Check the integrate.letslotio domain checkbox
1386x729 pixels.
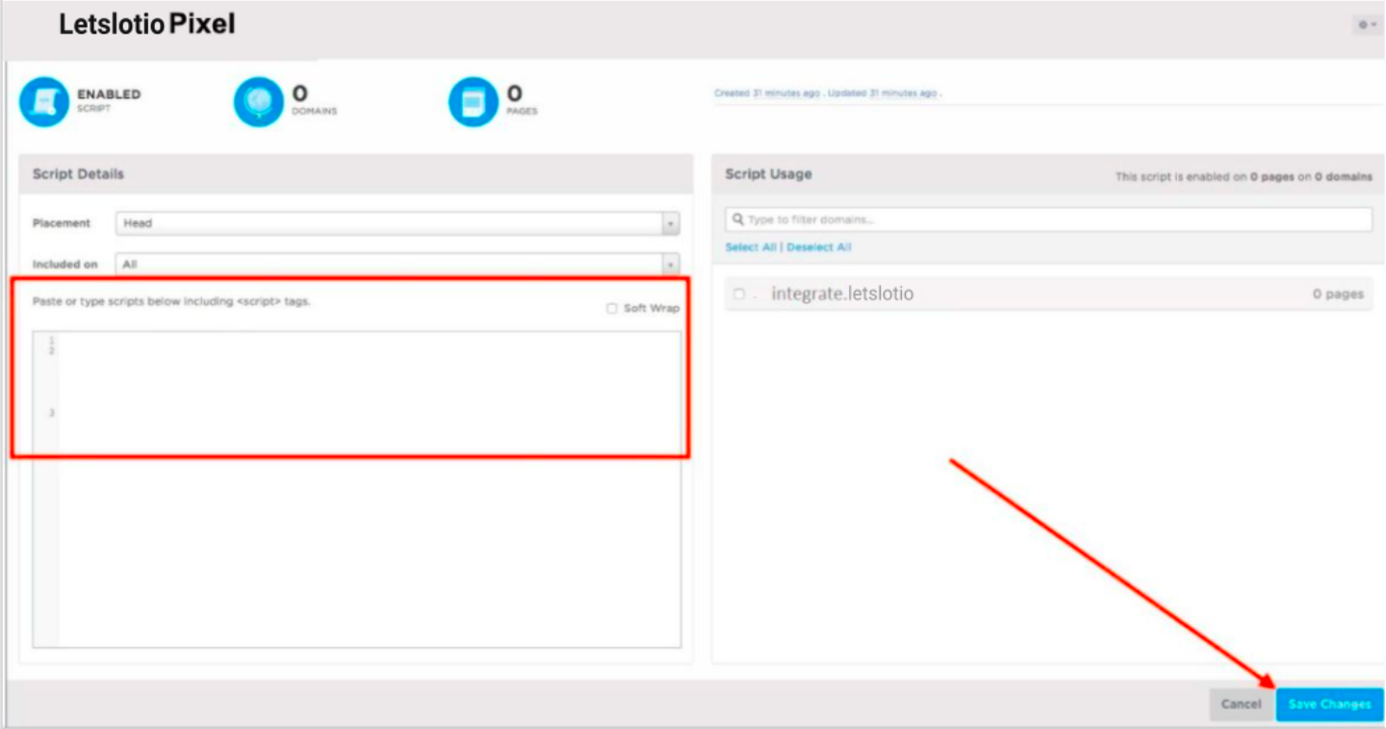(739, 294)
